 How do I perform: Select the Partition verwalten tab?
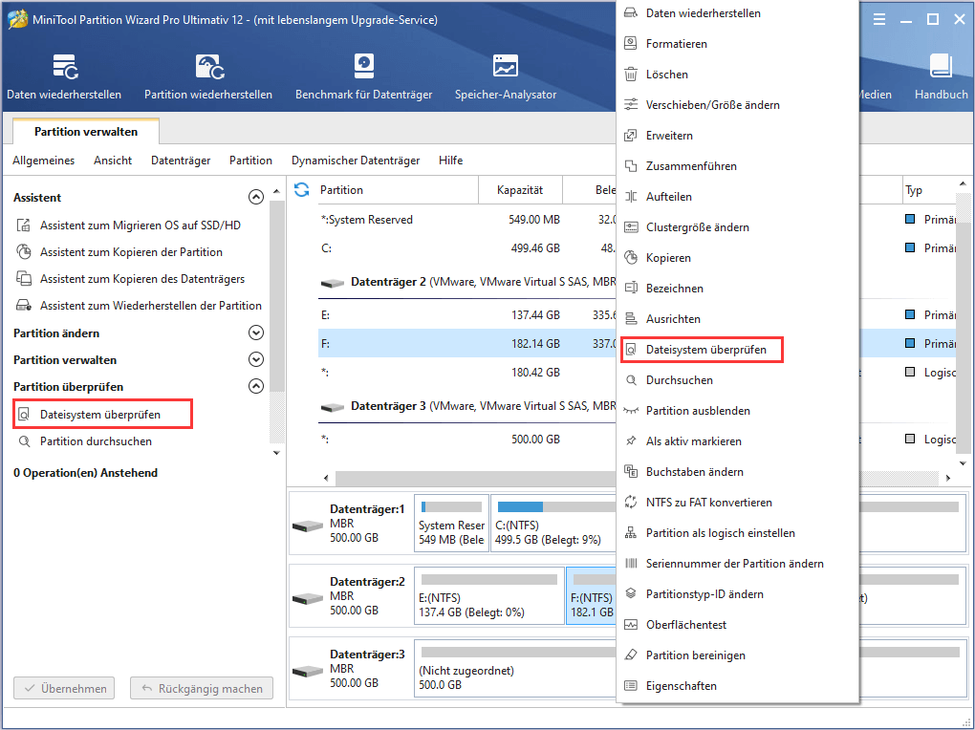[86, 131]
